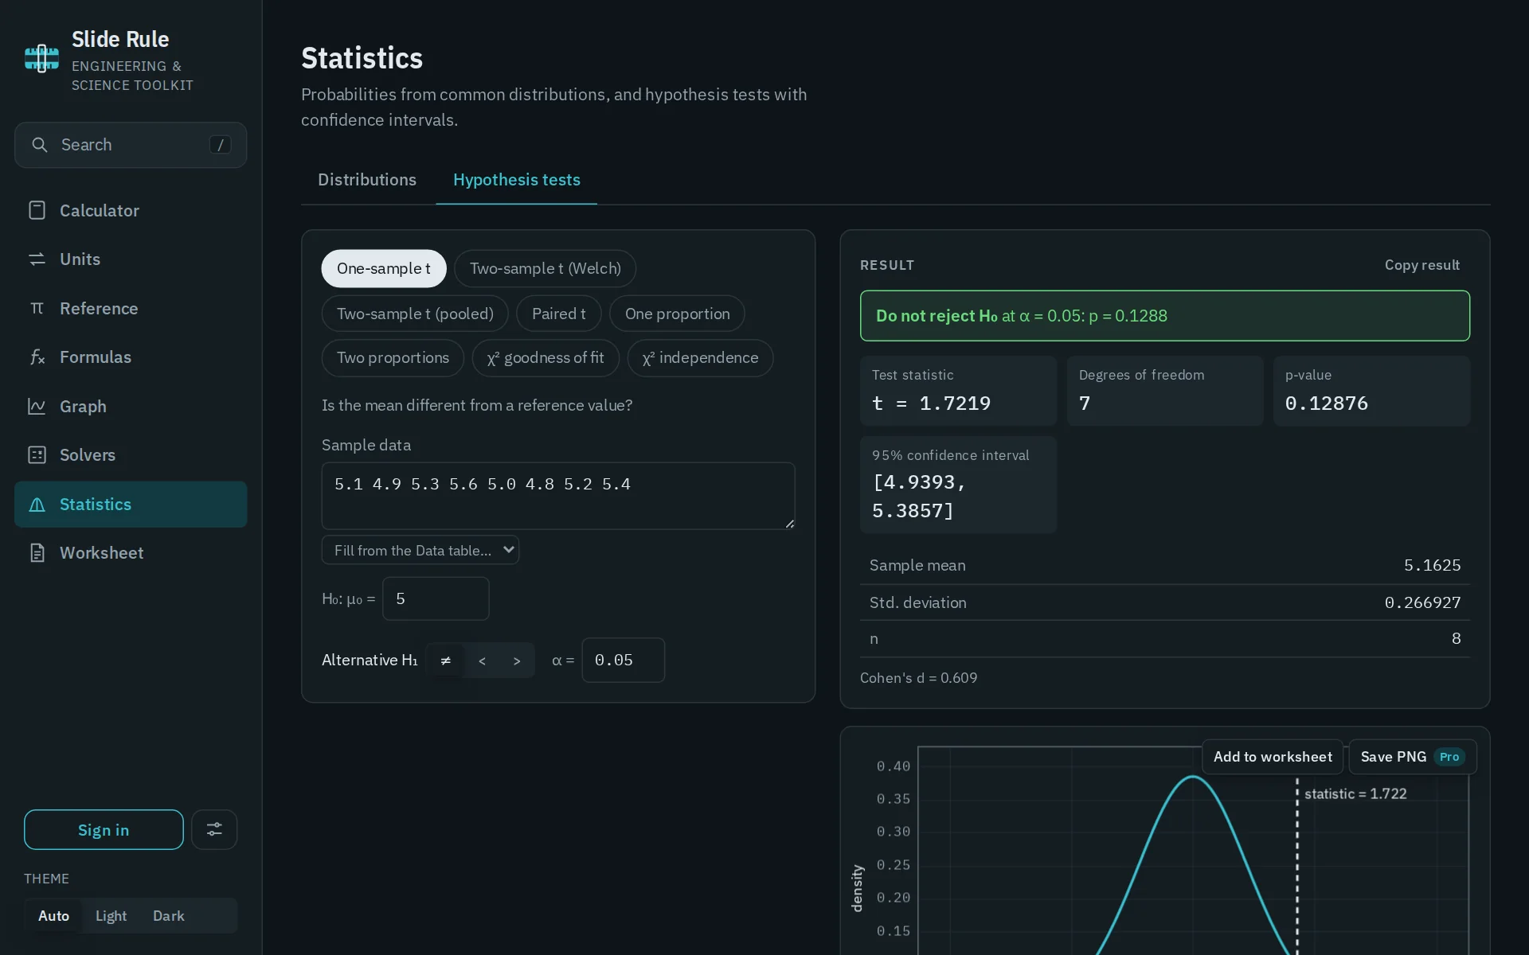Select χ² goodness of fit test

(x=546, y=358)
